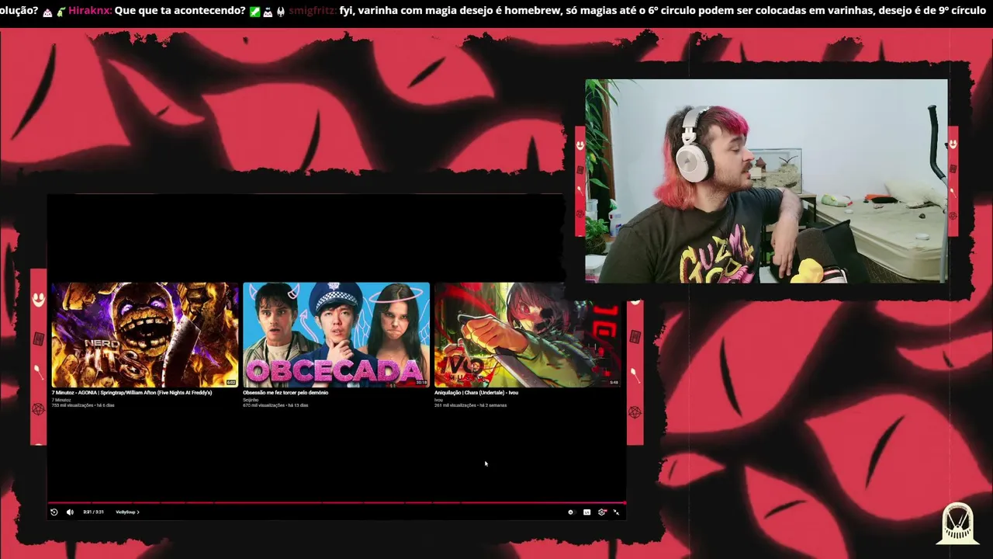
Task: Click the '670 mil visualizações' text
Action: [x=264, y=405]
